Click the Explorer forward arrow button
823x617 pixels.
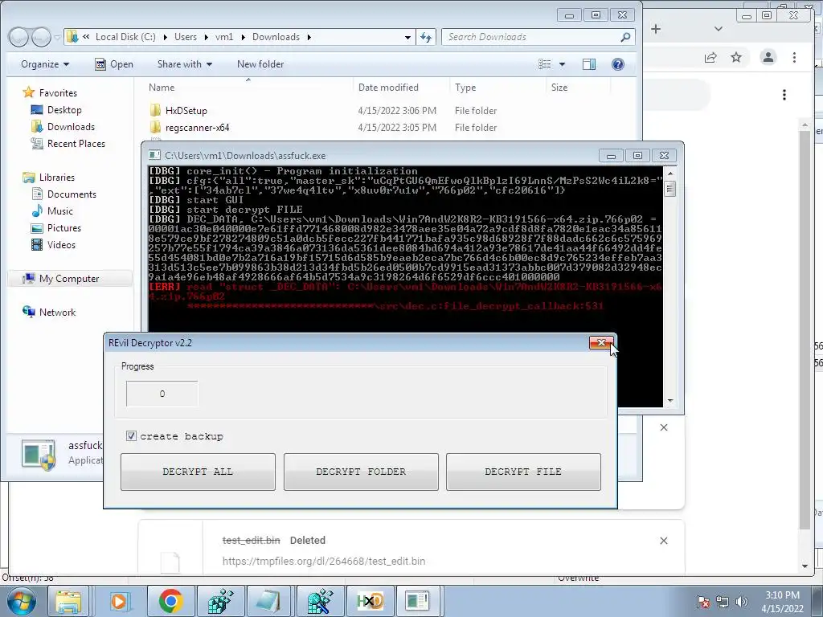[41, 37]
